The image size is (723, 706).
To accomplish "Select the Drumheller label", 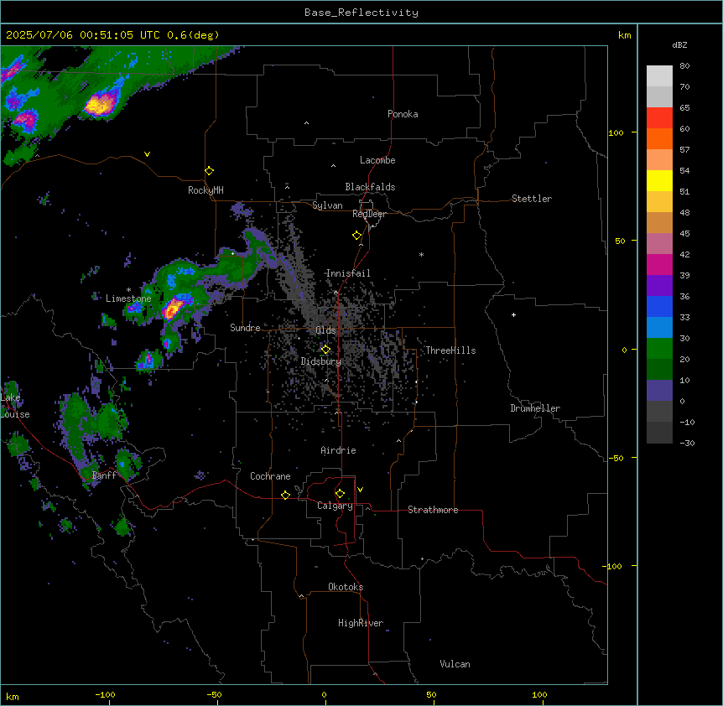I will coord(535,408).
